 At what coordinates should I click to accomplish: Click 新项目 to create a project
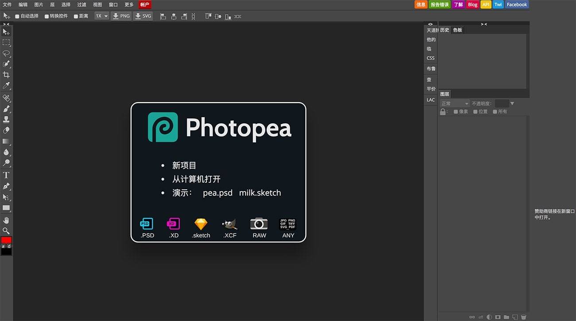pyautogui.click(x=184, y=165)
